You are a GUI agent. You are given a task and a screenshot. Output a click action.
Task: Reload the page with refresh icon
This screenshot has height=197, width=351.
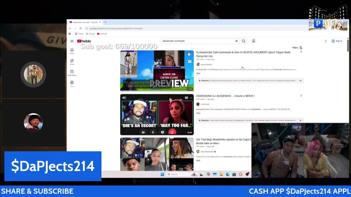80,28
